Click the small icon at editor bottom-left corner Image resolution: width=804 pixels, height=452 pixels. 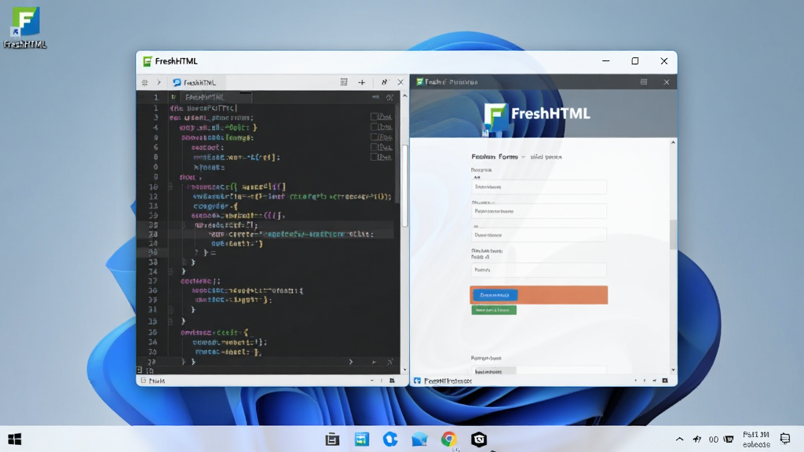click(140, 370)
